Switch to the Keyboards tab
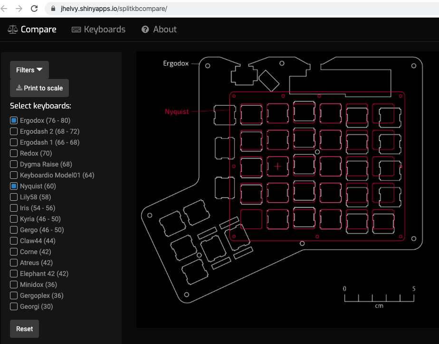The height and width of the screenshot is (344, 439). 98,29
